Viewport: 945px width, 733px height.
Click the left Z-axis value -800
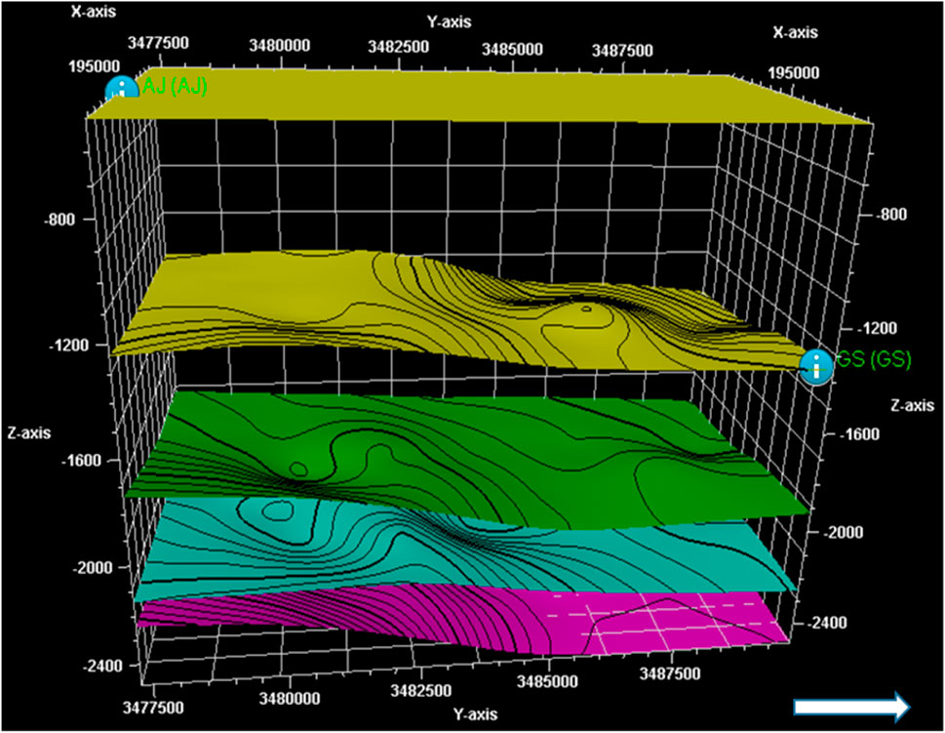(x=59, y=219)
